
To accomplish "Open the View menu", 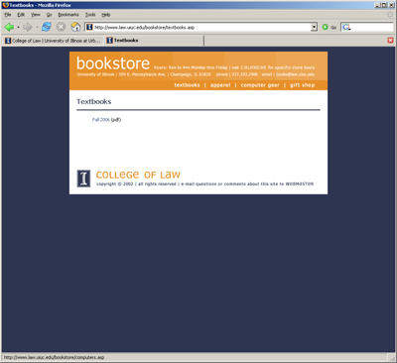I will click(36, 15).
